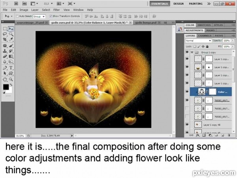Open the Paths panel tab
Image resolution: width=237 pixels, height=178 pixels.
tap(219, 36)
